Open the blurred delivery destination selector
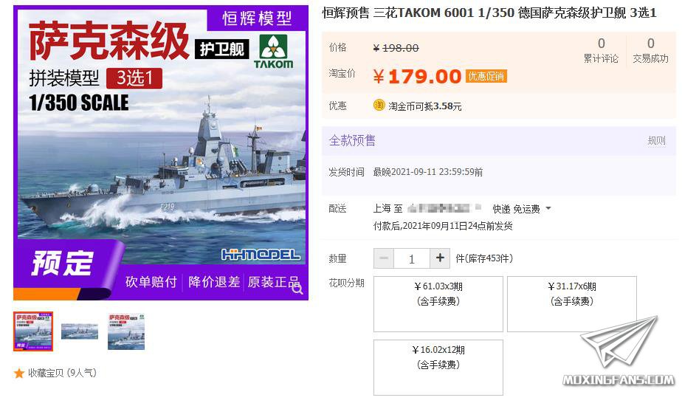 [x=444, y=208]
